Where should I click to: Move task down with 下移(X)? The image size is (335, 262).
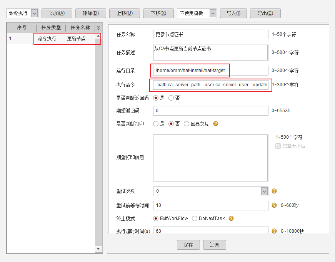coord(158,13)
